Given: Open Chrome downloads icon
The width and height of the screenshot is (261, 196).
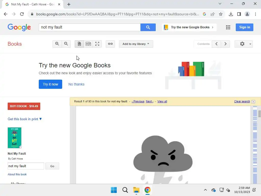Looking at the screenshot, I should point(231,14).
